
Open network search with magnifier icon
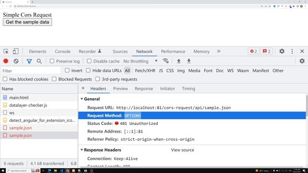coord(39,61)
